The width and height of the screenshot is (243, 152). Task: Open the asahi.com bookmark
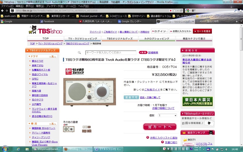tap(8, 16)
